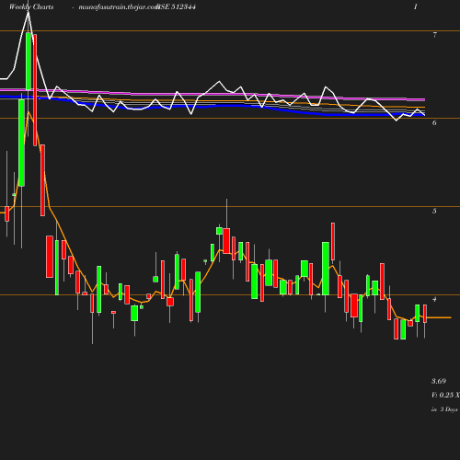Screen dimensions: 460x460
Task: Click the tall red candle beside the peak
Action: [35, 90]
